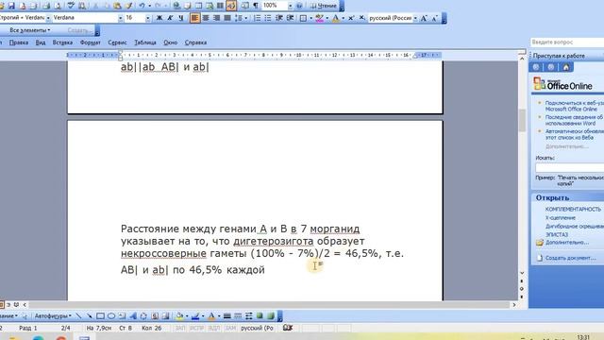
Task: Click 'Дополнительно...' link with folder icon
Action: pyautogui.click(x=567, y=243)
